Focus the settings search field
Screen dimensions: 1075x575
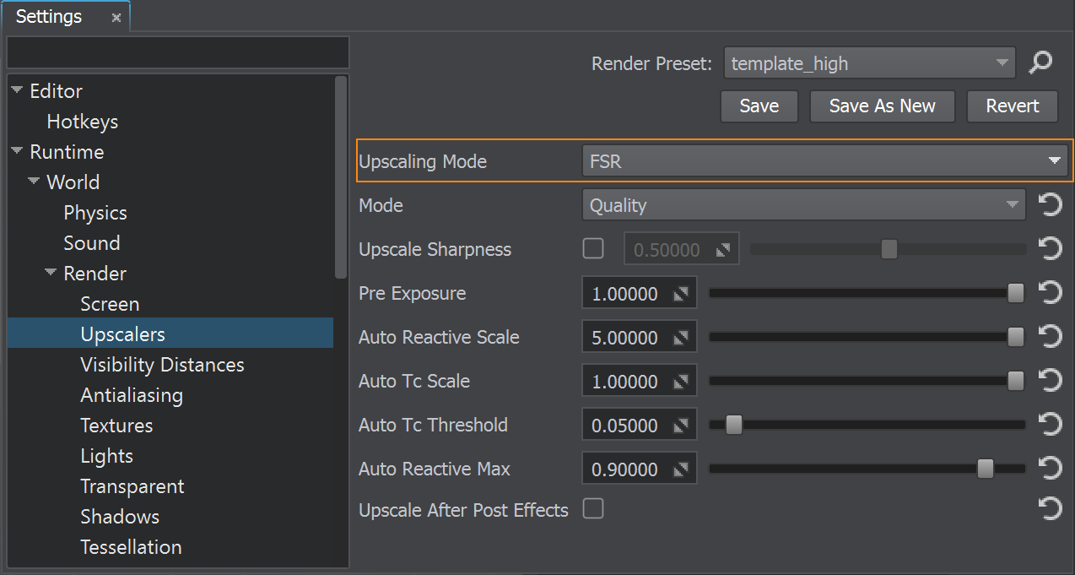pos(178,52)
